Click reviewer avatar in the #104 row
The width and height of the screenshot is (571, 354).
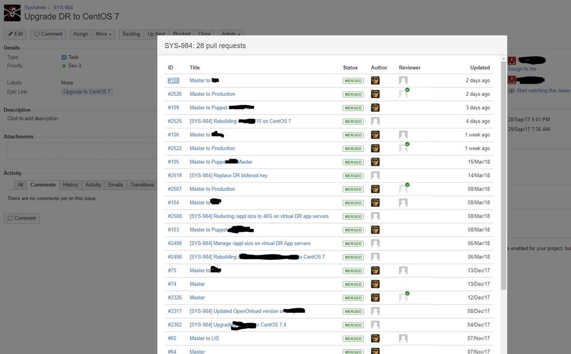403,202
